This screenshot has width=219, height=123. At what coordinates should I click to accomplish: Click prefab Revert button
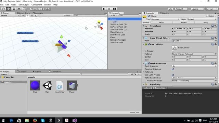click(184, 23)
